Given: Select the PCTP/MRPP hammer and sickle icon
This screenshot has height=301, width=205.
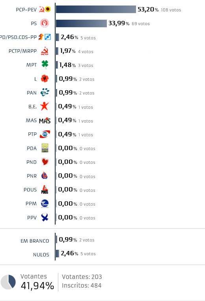Looking at the screenshot, I should tap(45, 51).
